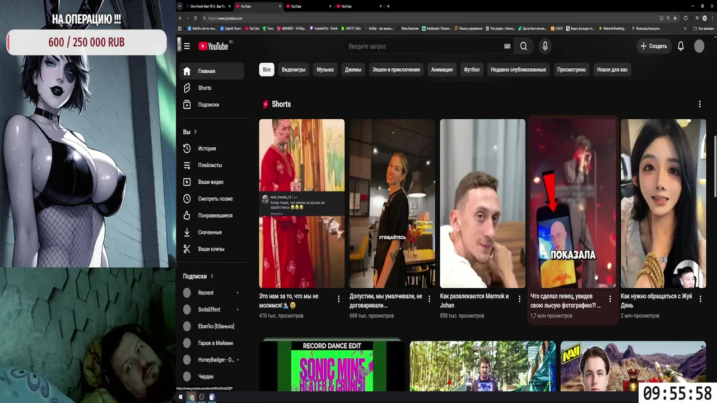The image size is (717, 403).
Task: Go to Главная in the sidebar
Action: tap(212, 71)
